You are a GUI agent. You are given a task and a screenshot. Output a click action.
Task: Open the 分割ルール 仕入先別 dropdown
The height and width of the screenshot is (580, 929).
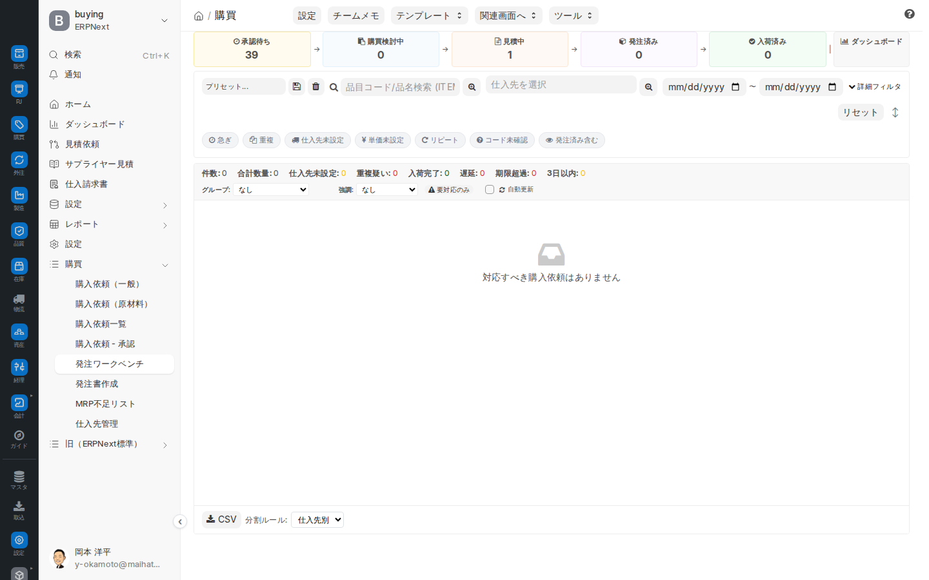pos(317,520)
